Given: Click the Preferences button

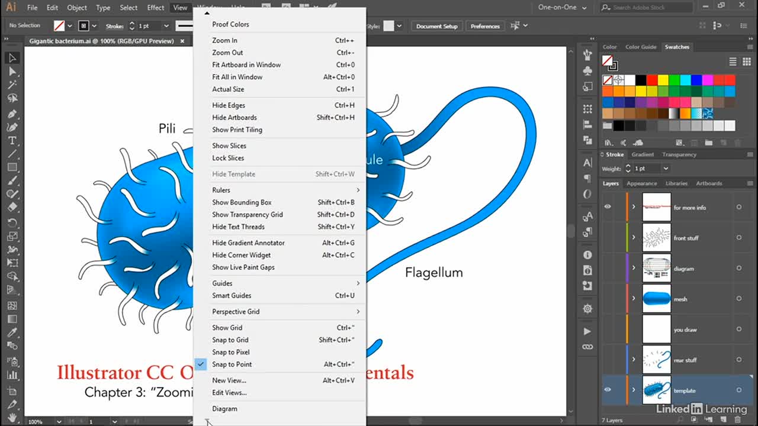Looking at the screenshot, I should point(485,26).
